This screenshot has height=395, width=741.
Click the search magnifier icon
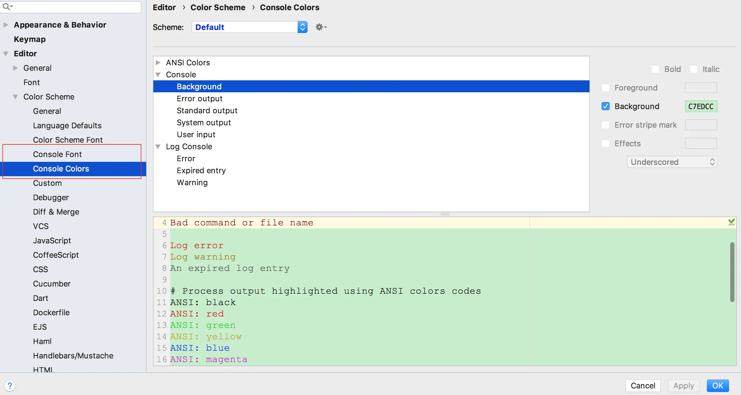pos(7,6)
